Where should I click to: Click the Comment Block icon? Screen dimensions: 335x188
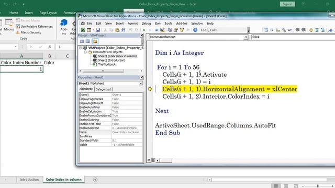click(317, 30)
